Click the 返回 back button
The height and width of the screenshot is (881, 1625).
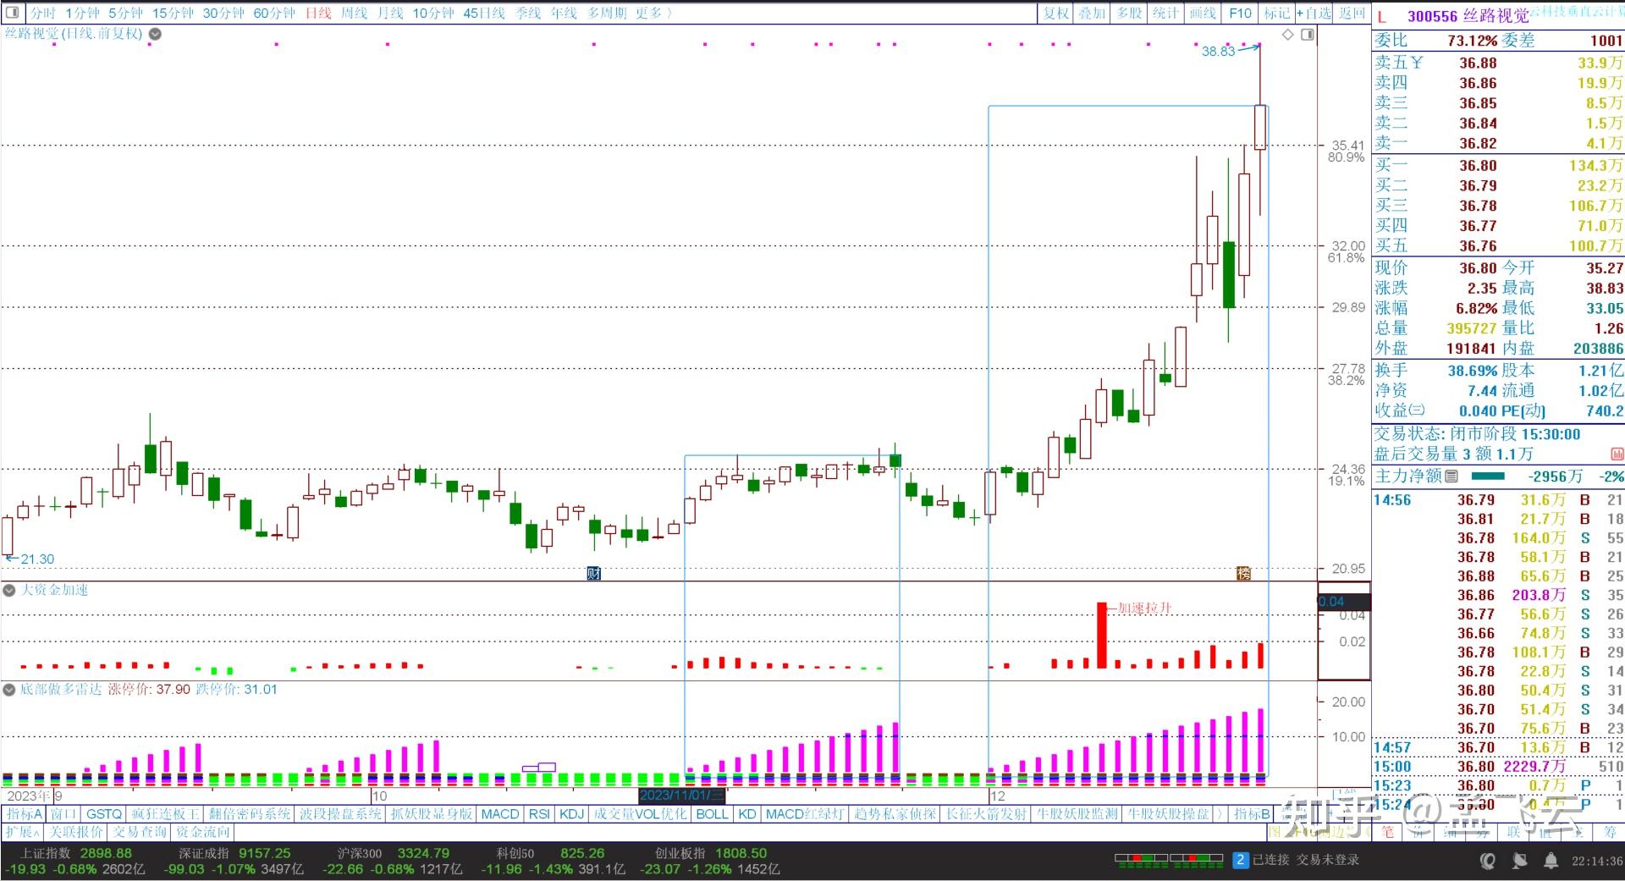[x=1352, y=13]
